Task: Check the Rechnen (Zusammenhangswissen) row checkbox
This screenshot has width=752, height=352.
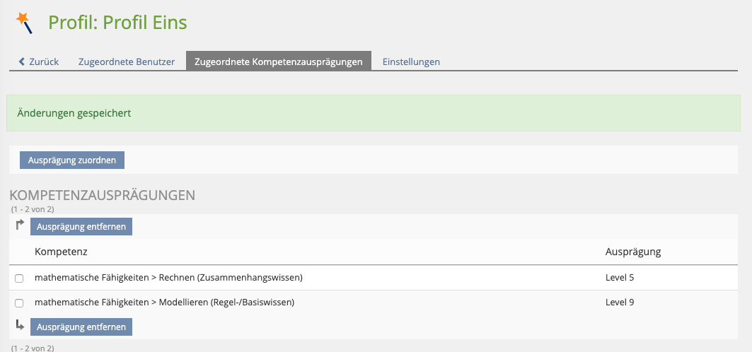Action: click(19, 278)
